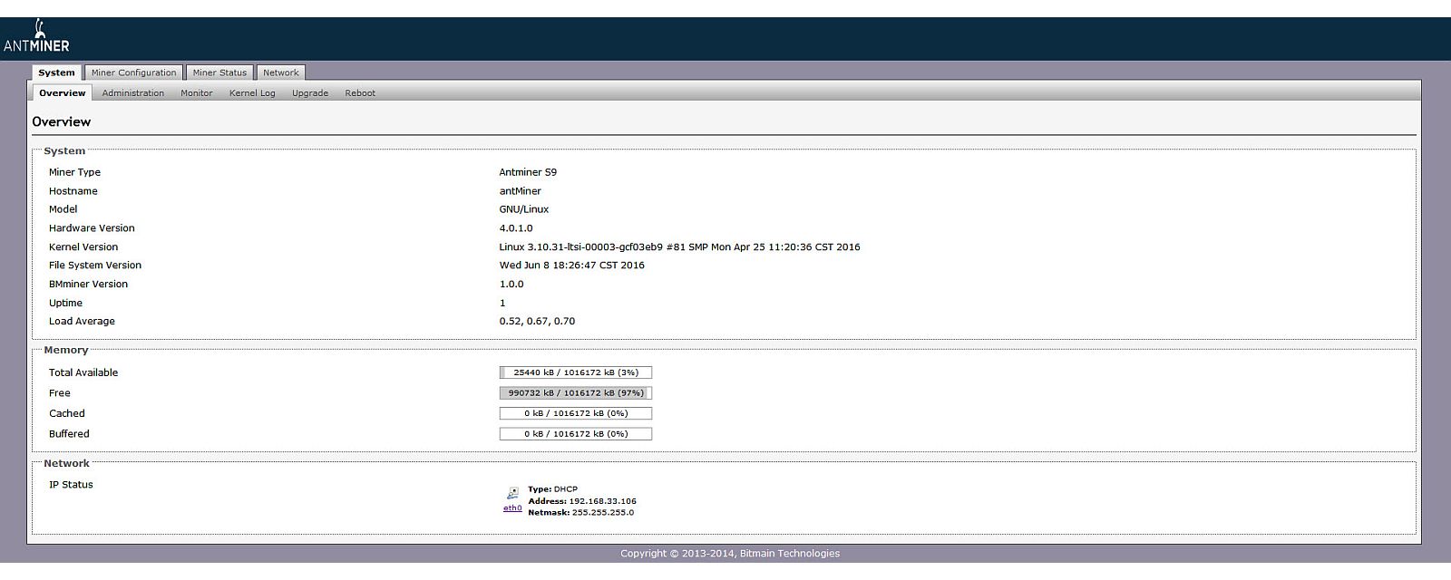Switch to the Miner Configuration tab
Viewport: 1451px width, 580px height.
[x=133, y=72]
